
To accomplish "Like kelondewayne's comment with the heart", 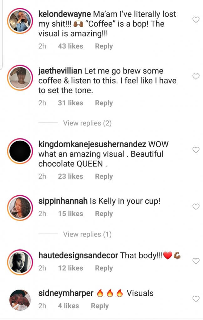I will click(x=196, y=20).
